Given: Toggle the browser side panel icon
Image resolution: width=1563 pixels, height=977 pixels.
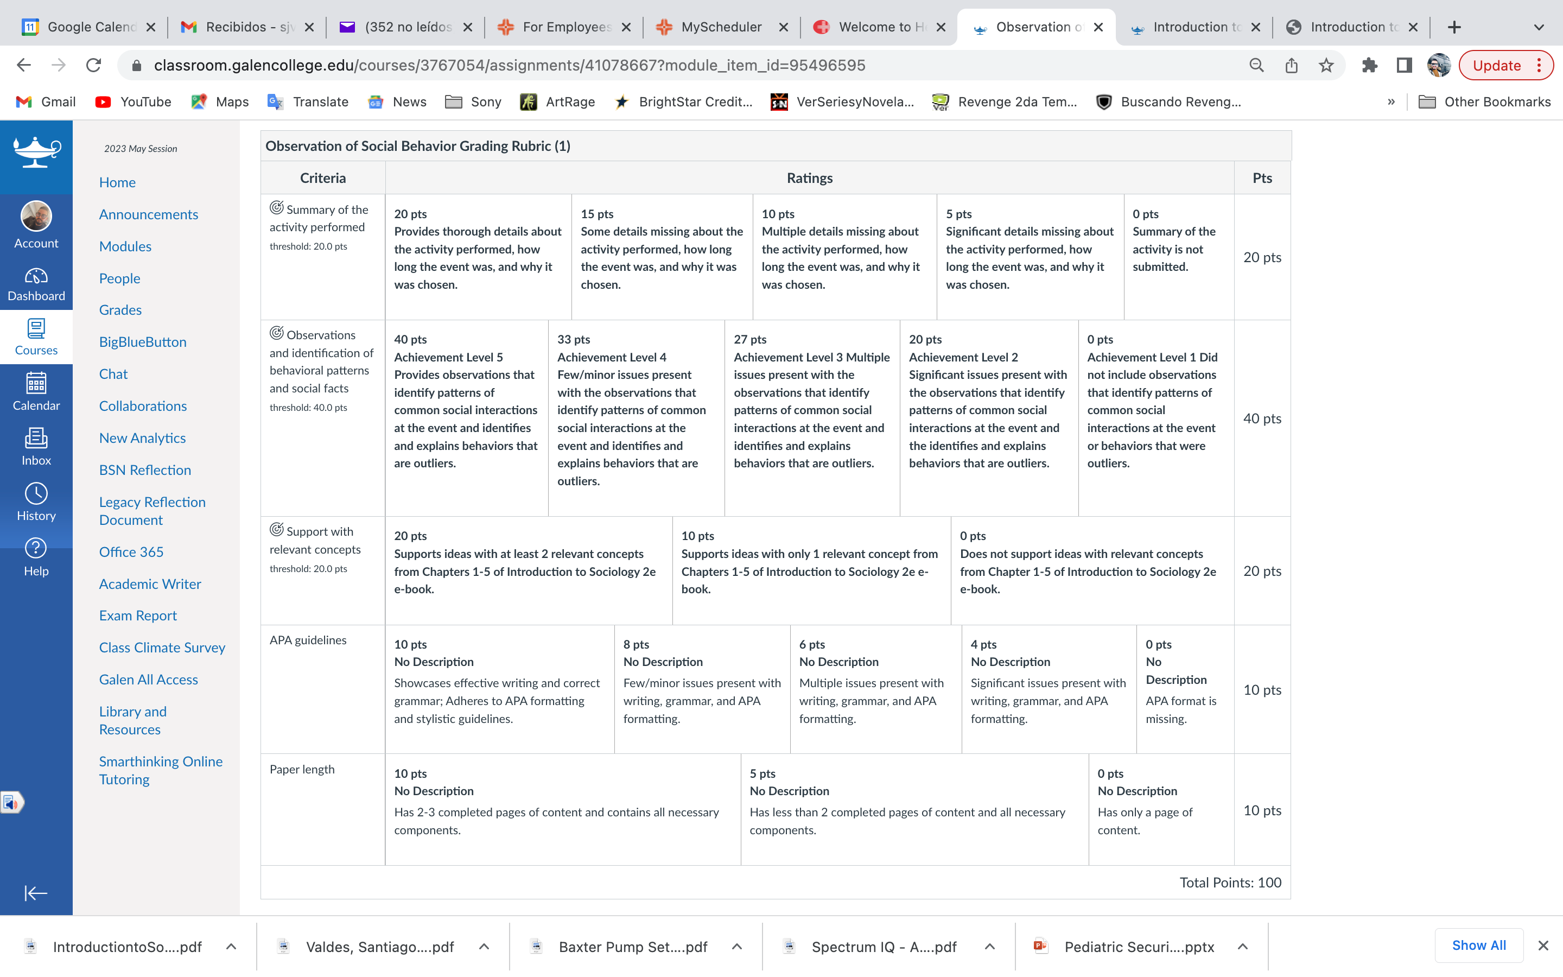Looking at the screenshot, I should (x=1404, y=65).
